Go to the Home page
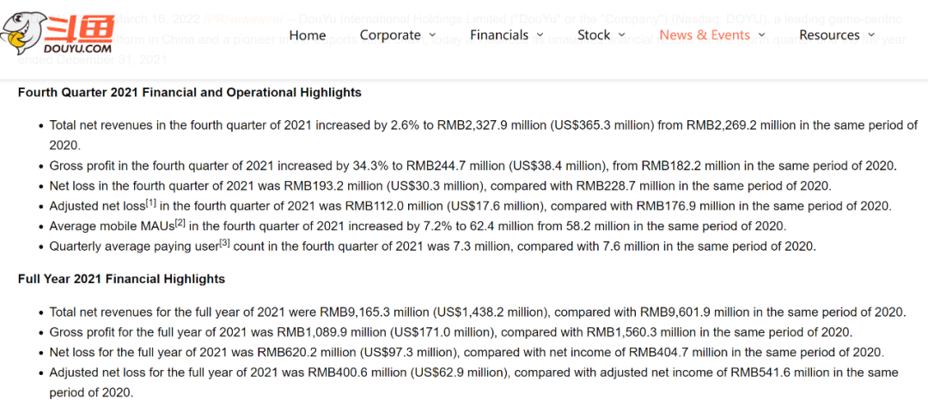Screen dimensions: 928x412 308,35
